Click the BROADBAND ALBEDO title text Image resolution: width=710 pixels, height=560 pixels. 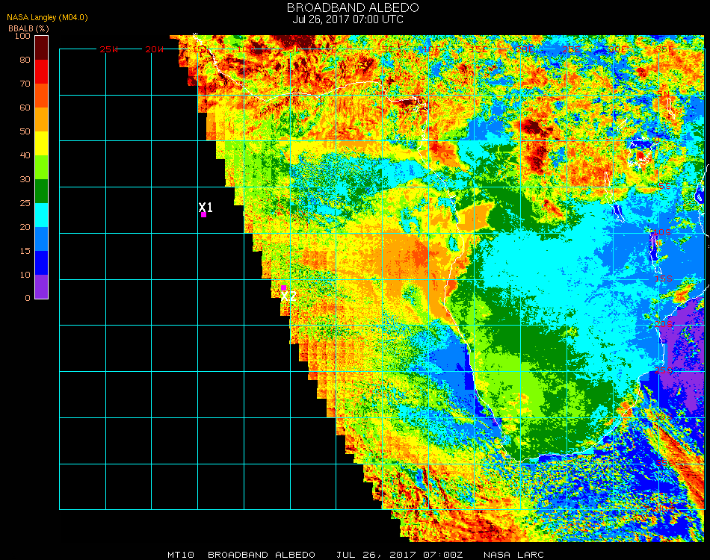tap(353, 7)
